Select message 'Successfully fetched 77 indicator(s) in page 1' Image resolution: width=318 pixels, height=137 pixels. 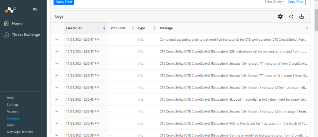coord(234,75)
